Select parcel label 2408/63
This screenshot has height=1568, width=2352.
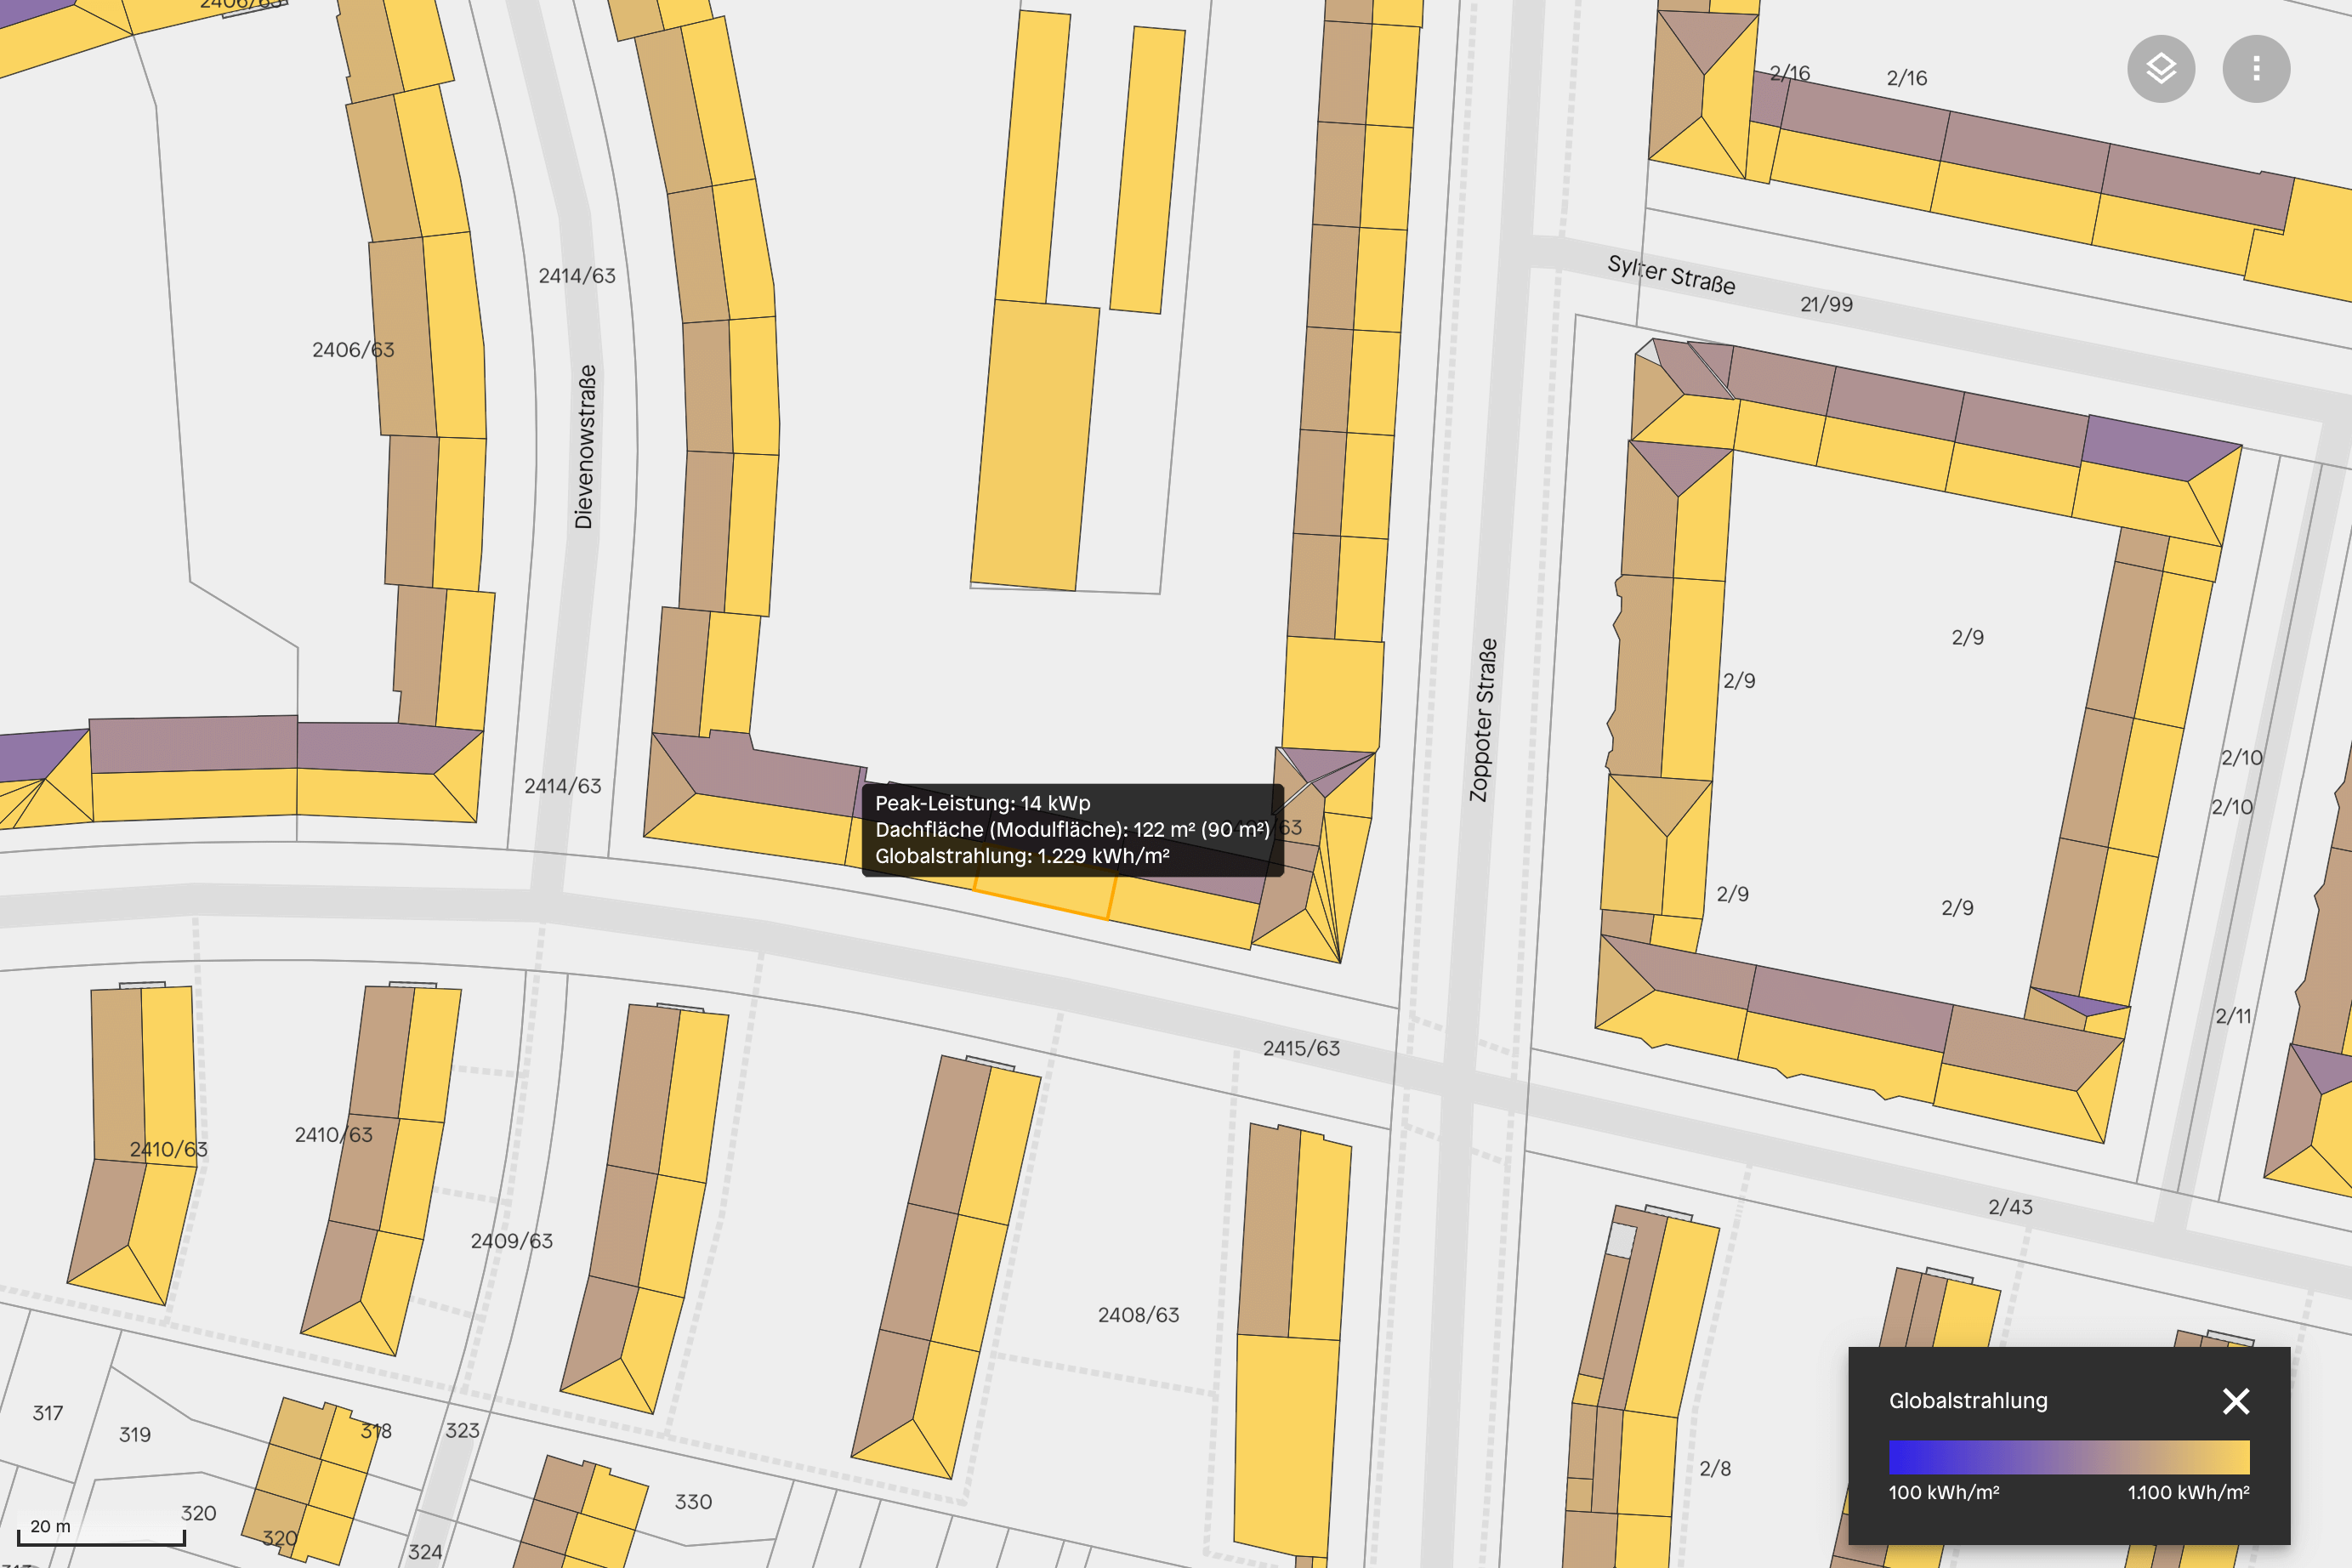[1138, 1315]
